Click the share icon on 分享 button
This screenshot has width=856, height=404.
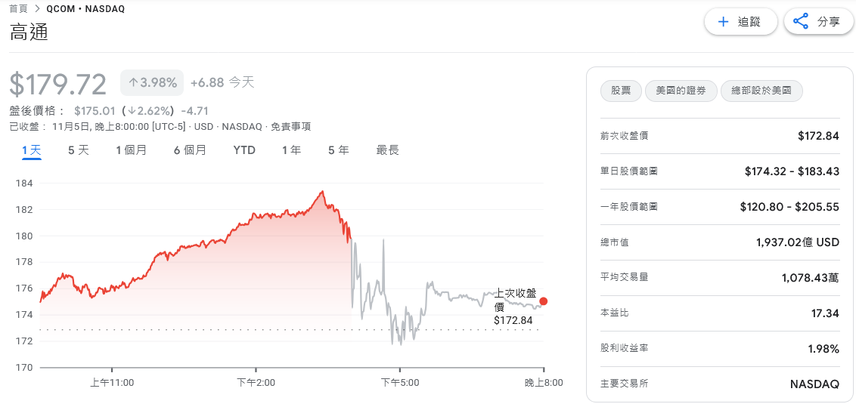coord(801,22)
